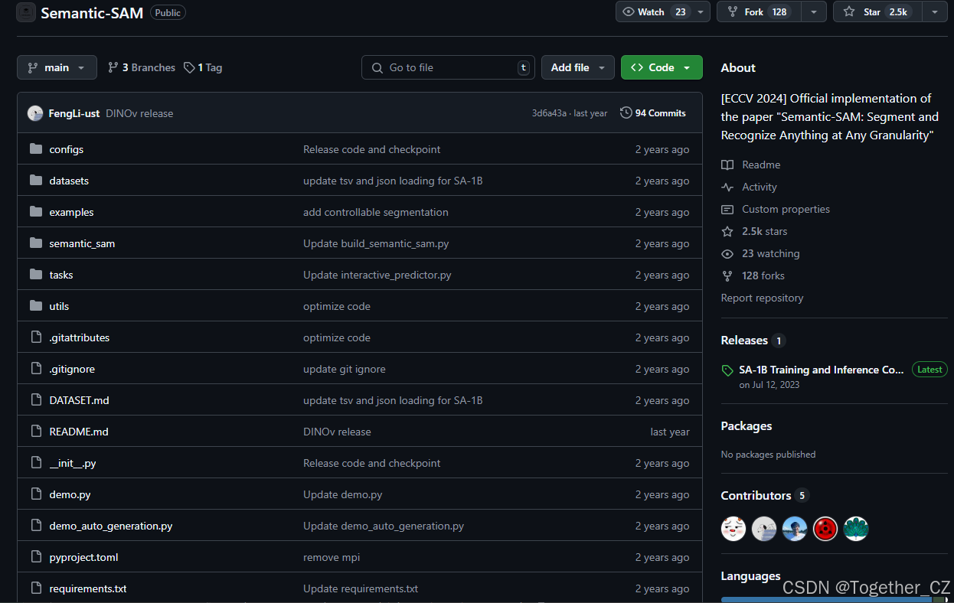The image size is (954, 603).
Task: Star the repository
Action: coord(877,11)
